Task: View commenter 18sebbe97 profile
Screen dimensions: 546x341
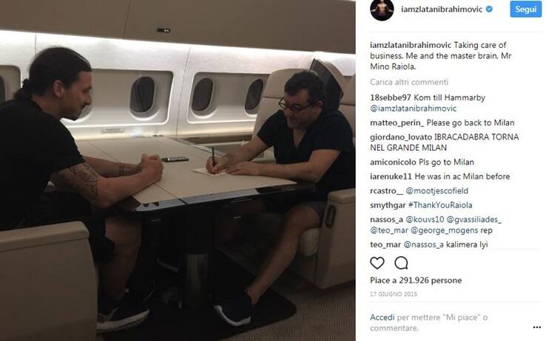Action: click(391, 98)
